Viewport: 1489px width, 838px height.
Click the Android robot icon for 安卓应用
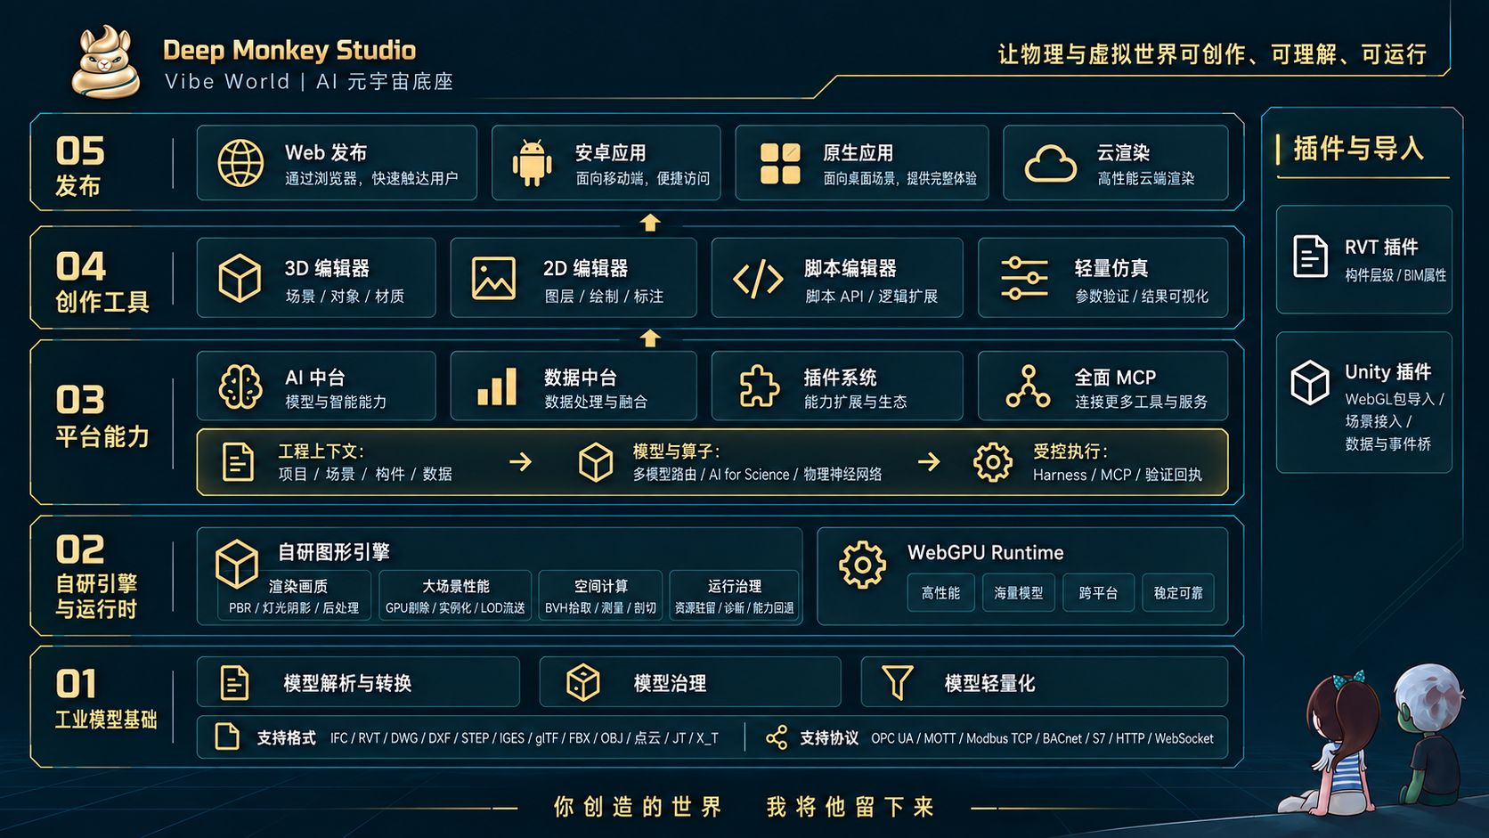tap(532, 163)
